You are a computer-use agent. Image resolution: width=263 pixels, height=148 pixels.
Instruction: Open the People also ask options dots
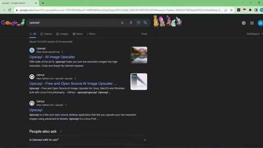coord(61,132)
